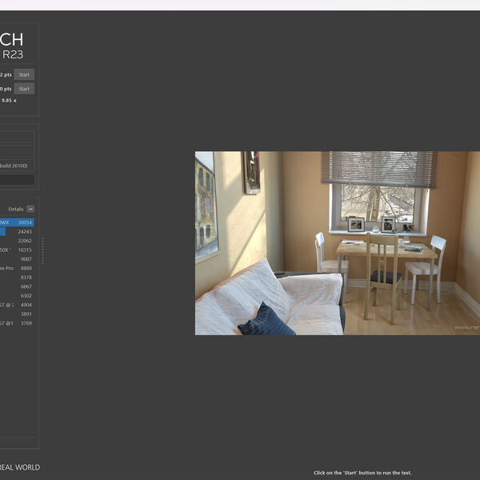Image resolution: width=480 pixels, height=480 pixels.
Task: Select the ranking row scoring 9087
Action: 17,259
